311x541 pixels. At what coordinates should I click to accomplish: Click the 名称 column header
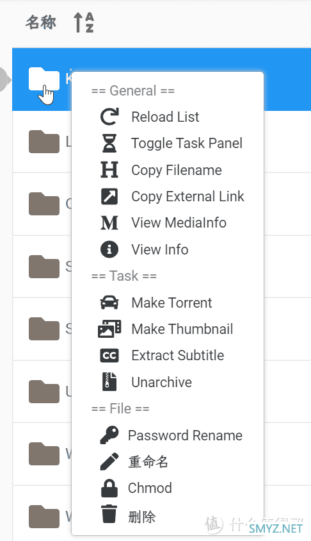[41, 22]
